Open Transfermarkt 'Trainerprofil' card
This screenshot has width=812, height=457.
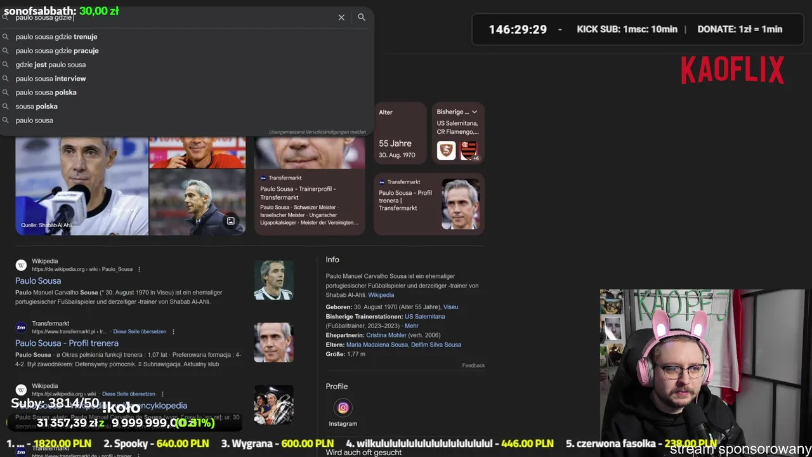point(310,186)
